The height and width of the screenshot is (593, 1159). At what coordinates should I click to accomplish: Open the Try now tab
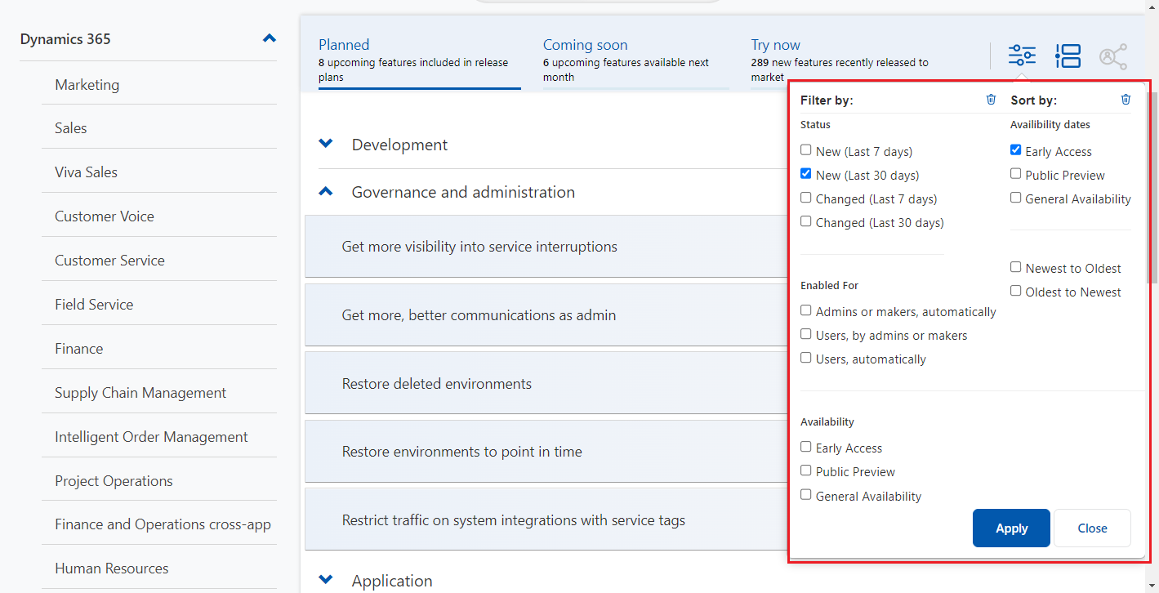tap(775, 44)
